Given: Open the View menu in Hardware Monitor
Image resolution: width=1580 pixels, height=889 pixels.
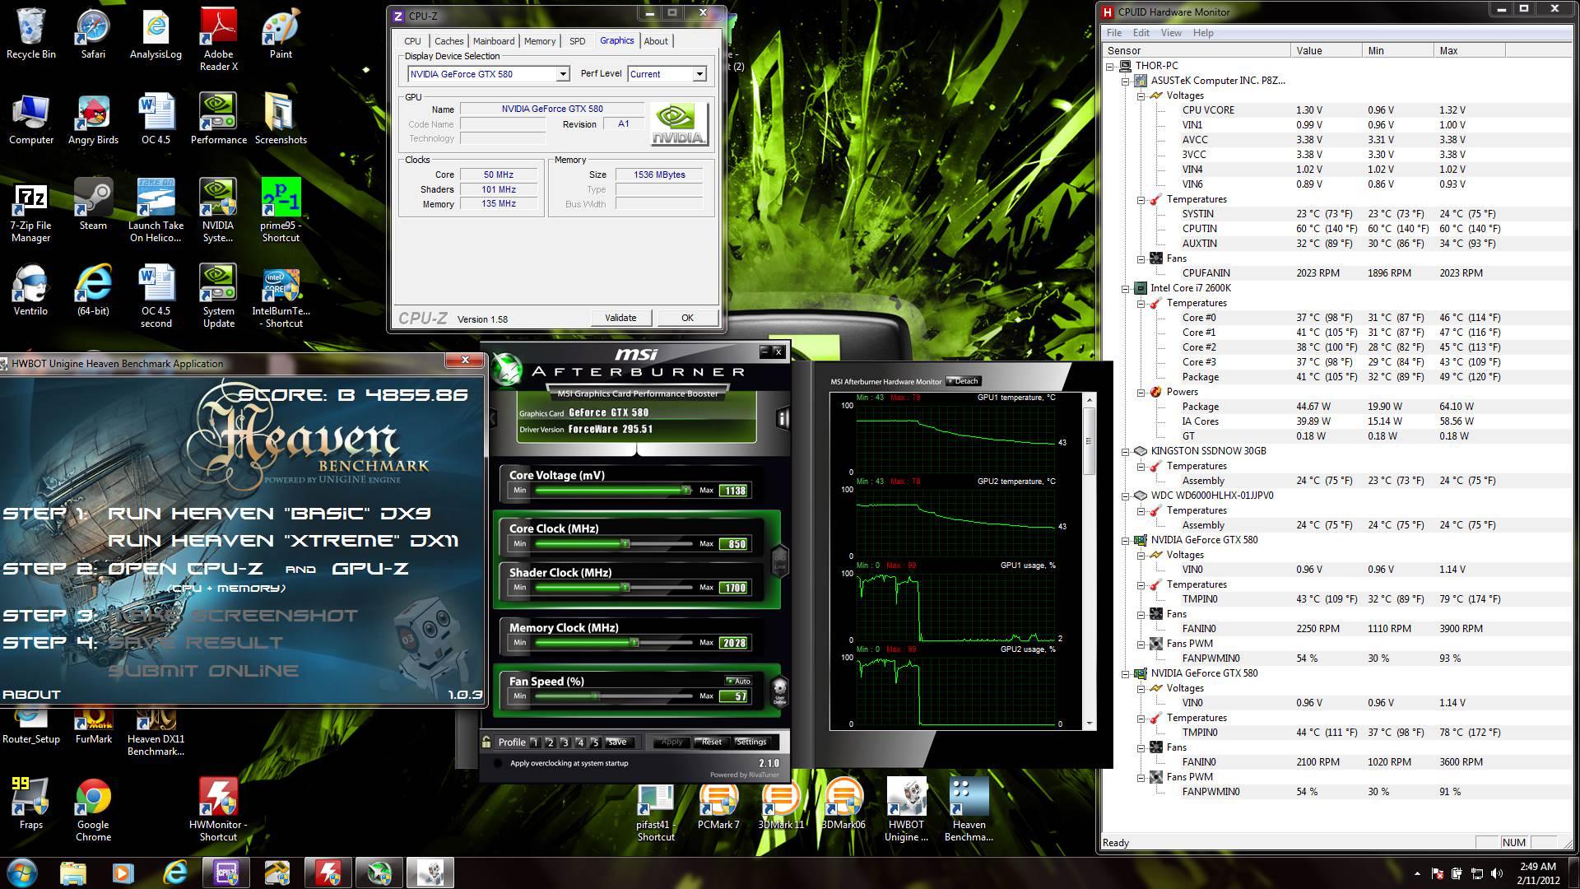Looking at the screenshot, I should pos(1171,33).
